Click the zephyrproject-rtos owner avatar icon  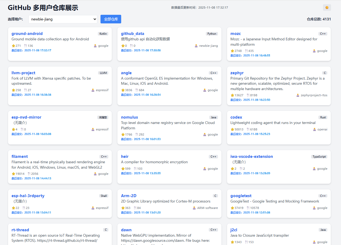pos(298,95)
